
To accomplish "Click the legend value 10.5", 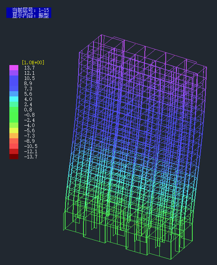I will (x=30, y=78).
